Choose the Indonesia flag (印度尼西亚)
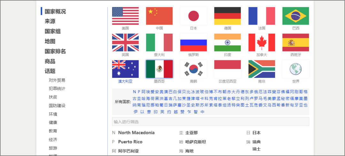This screenshot has height=156, width=345. tap(227, 69)
